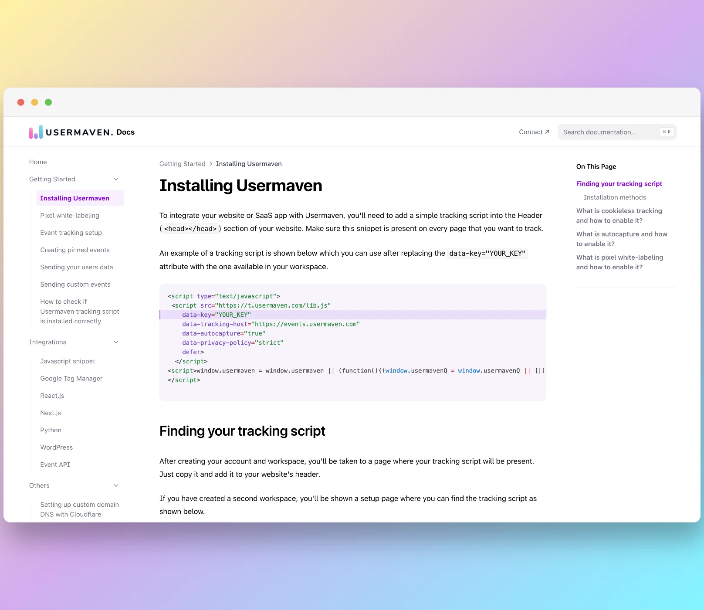Click the Contact external link arrow icon
704x610 pixels.
tap(547, 132)
